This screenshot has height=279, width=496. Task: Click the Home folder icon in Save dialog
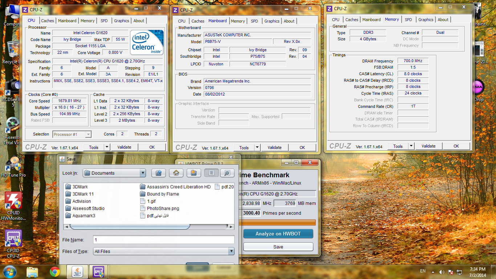point(176,173)
